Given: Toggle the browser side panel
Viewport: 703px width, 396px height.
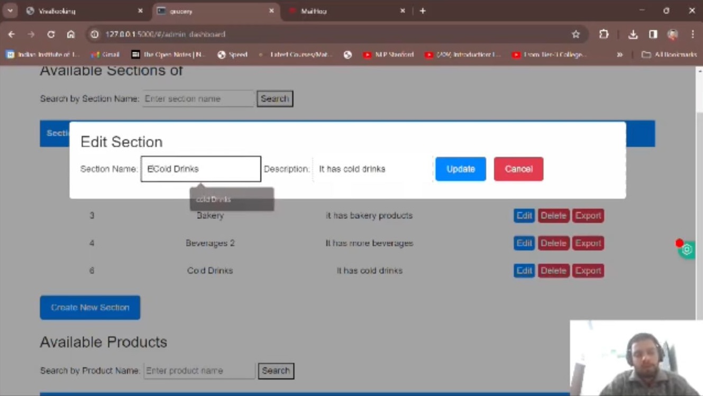Looking at the screenshot, I should point(653,34).
